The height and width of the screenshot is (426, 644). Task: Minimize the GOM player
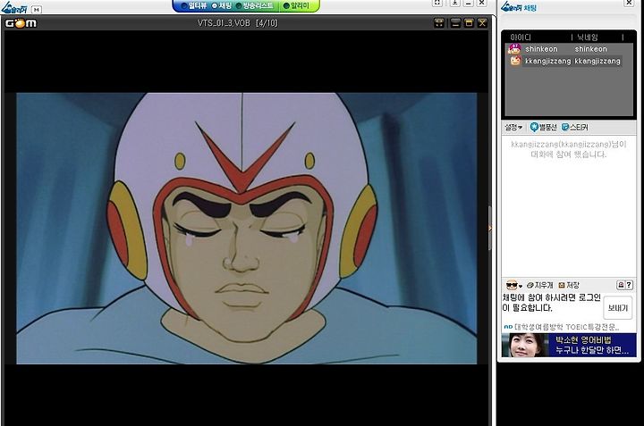tap(455, 23)
